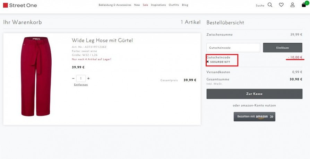Open the New menu item

(x=137, y=5)
